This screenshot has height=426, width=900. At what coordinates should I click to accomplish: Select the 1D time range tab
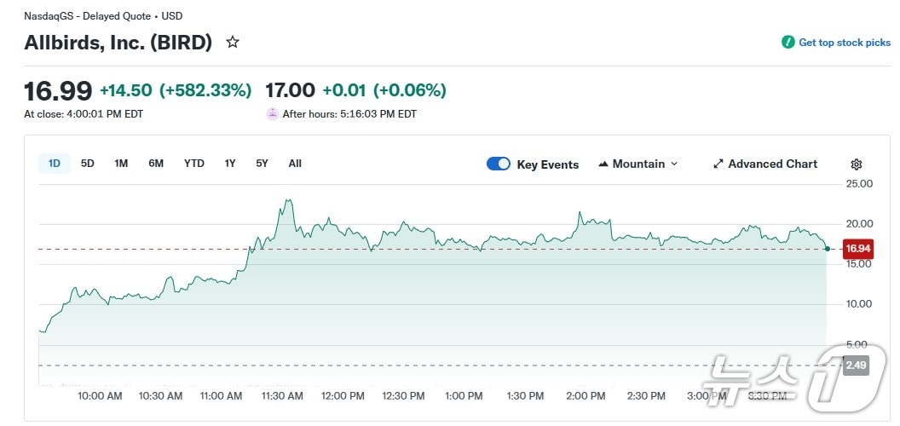tap(55, 164)
